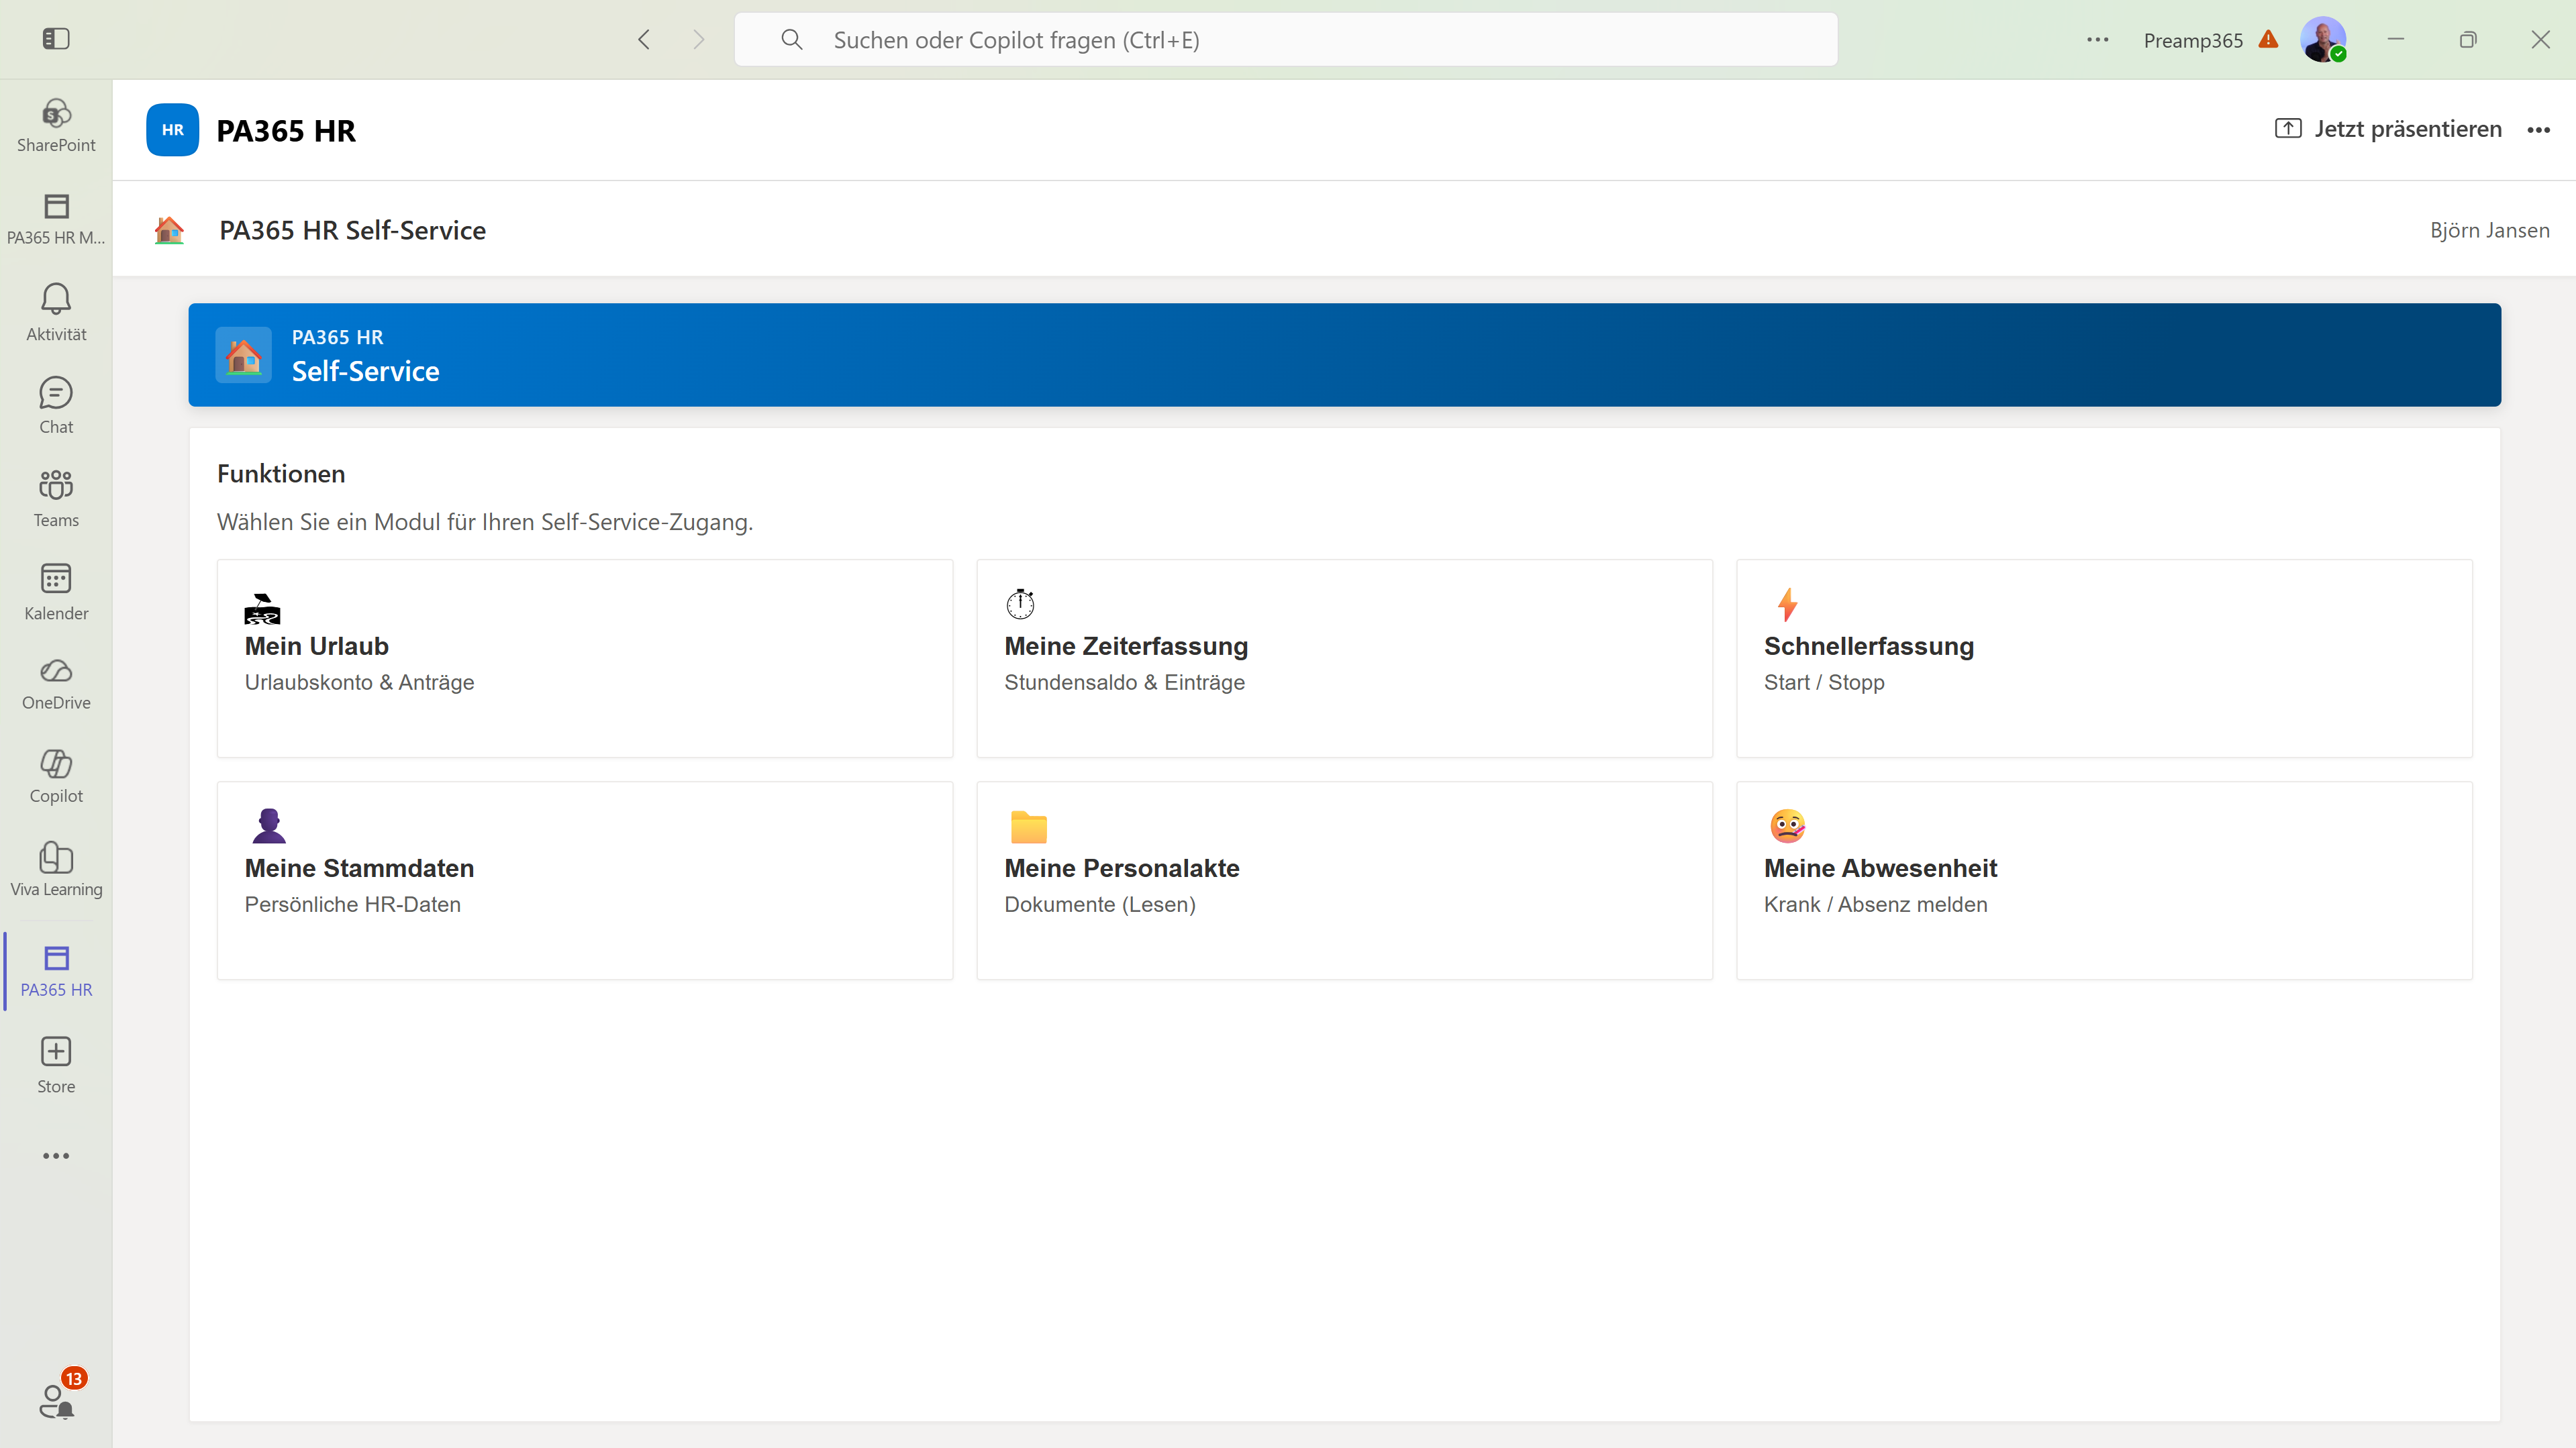The image size is (2576, 1448).
Task: Go forward with the right arrow
Action: (699, 39)
